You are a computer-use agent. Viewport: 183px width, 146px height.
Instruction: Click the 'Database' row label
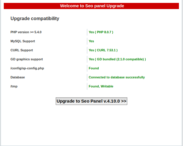pyautogui.click(x=18, y=77)
